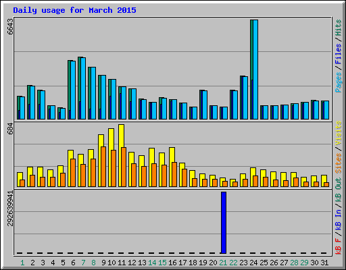Click day label 31 on the x-axis
Screen dimensions: 346x270
tap(324, 263)
